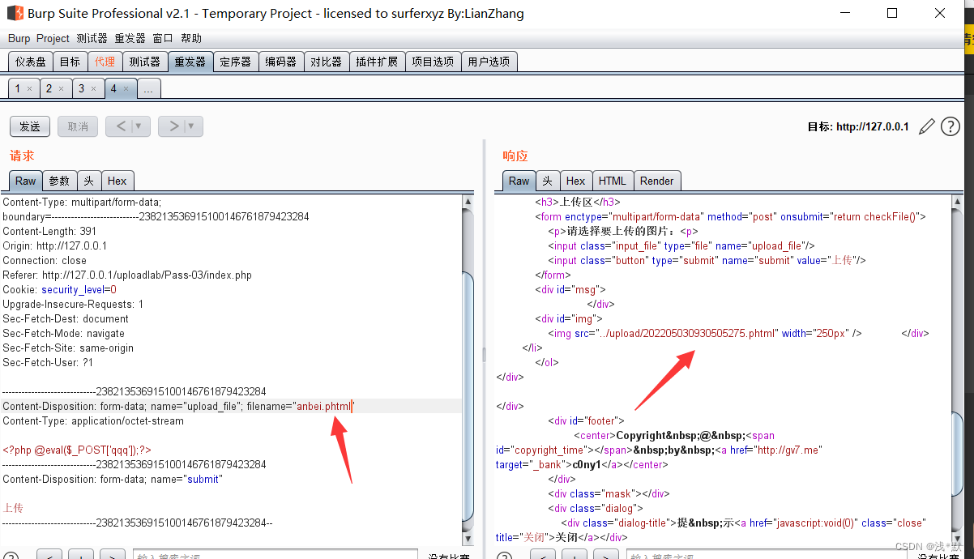Select the request Hex tab
The width and height of the screenshot is (974, 559).
[117, 181]
